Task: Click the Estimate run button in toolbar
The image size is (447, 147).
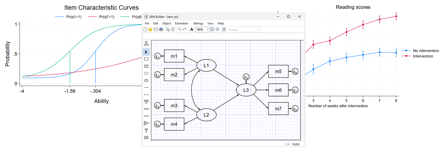Action: pos(224,29)
